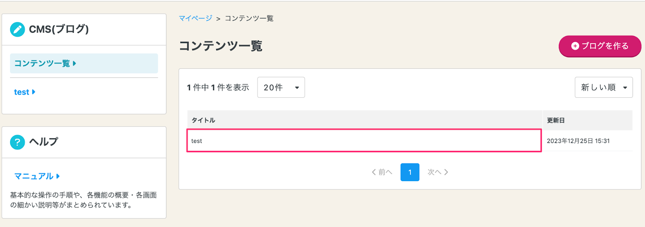This screenshot has width=645, height=227.
Task: Open the test row in content table
Action: (364, 140)
